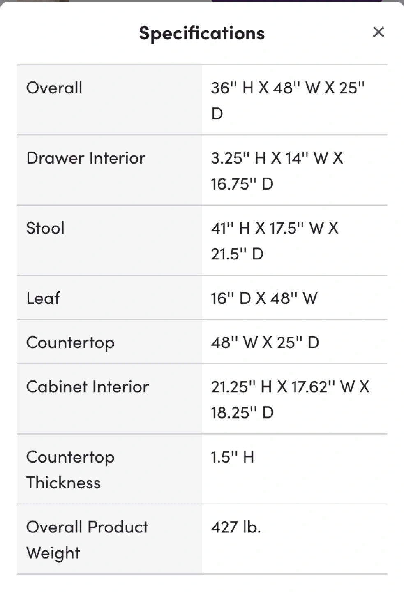Select the Drawer Interior label

85,158
